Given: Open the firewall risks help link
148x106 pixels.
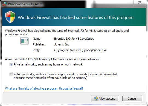Looking at the screenshot, I should [x=44, y=88].
